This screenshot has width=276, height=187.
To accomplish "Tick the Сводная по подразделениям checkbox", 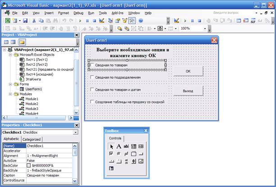I will [92, 77].
